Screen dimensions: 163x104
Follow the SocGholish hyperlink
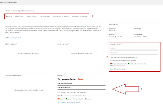[x=83, y=27]
